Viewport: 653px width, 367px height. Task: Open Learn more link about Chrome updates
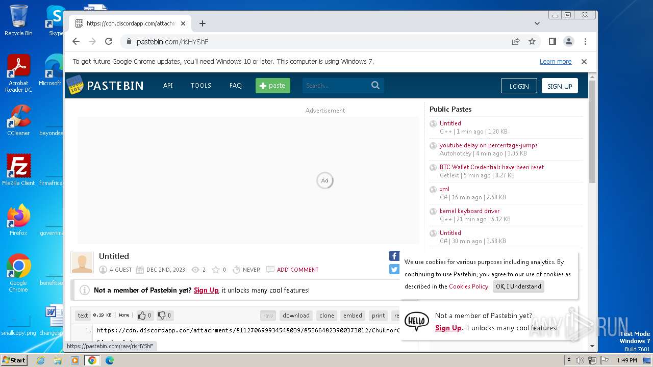click(556, 62)
